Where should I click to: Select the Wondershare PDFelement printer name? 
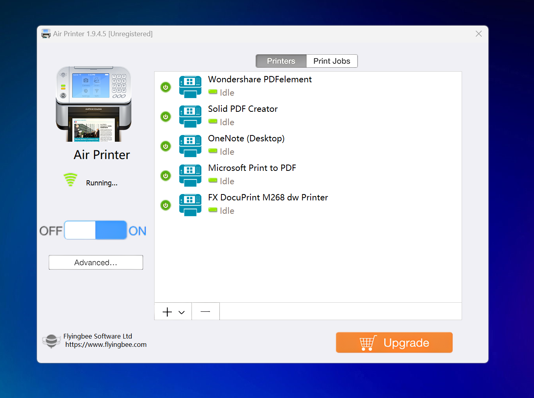pyautogui.click(x=260, y=79)
